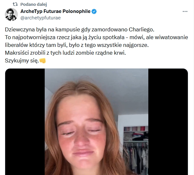Open the ArcheTyp Futurae Polonophile display name
Viewport: 194px width, 175px height.
[x=55, y=11]
